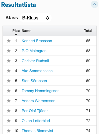Click star icon beside Tommy Hemmingsson
This screenshot has height=134, width=99.
[9, 91]
